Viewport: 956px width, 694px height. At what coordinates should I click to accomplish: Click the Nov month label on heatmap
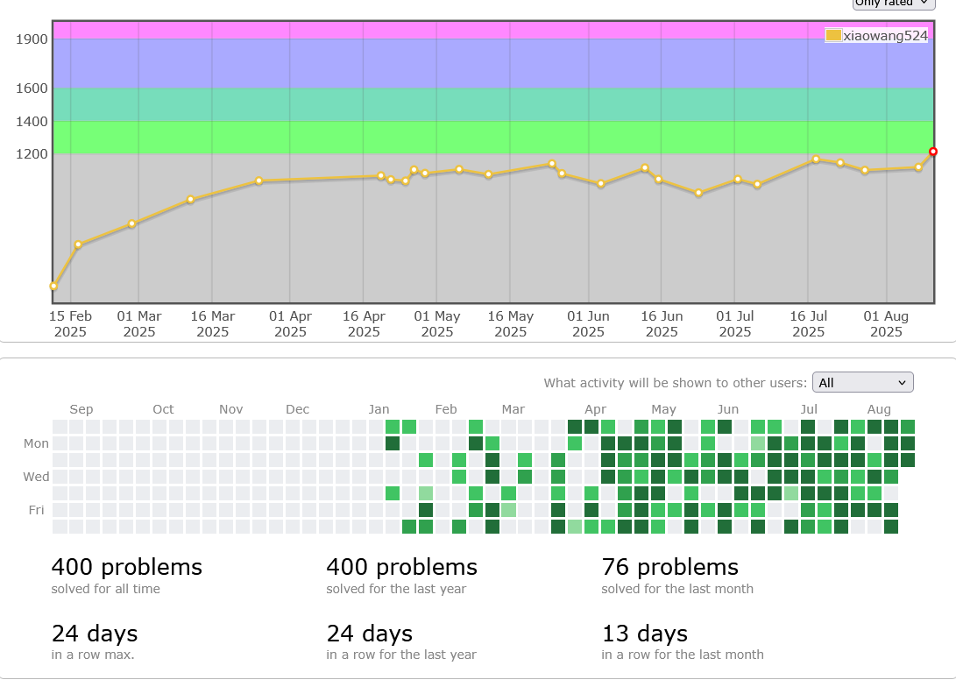click(231, 409)
